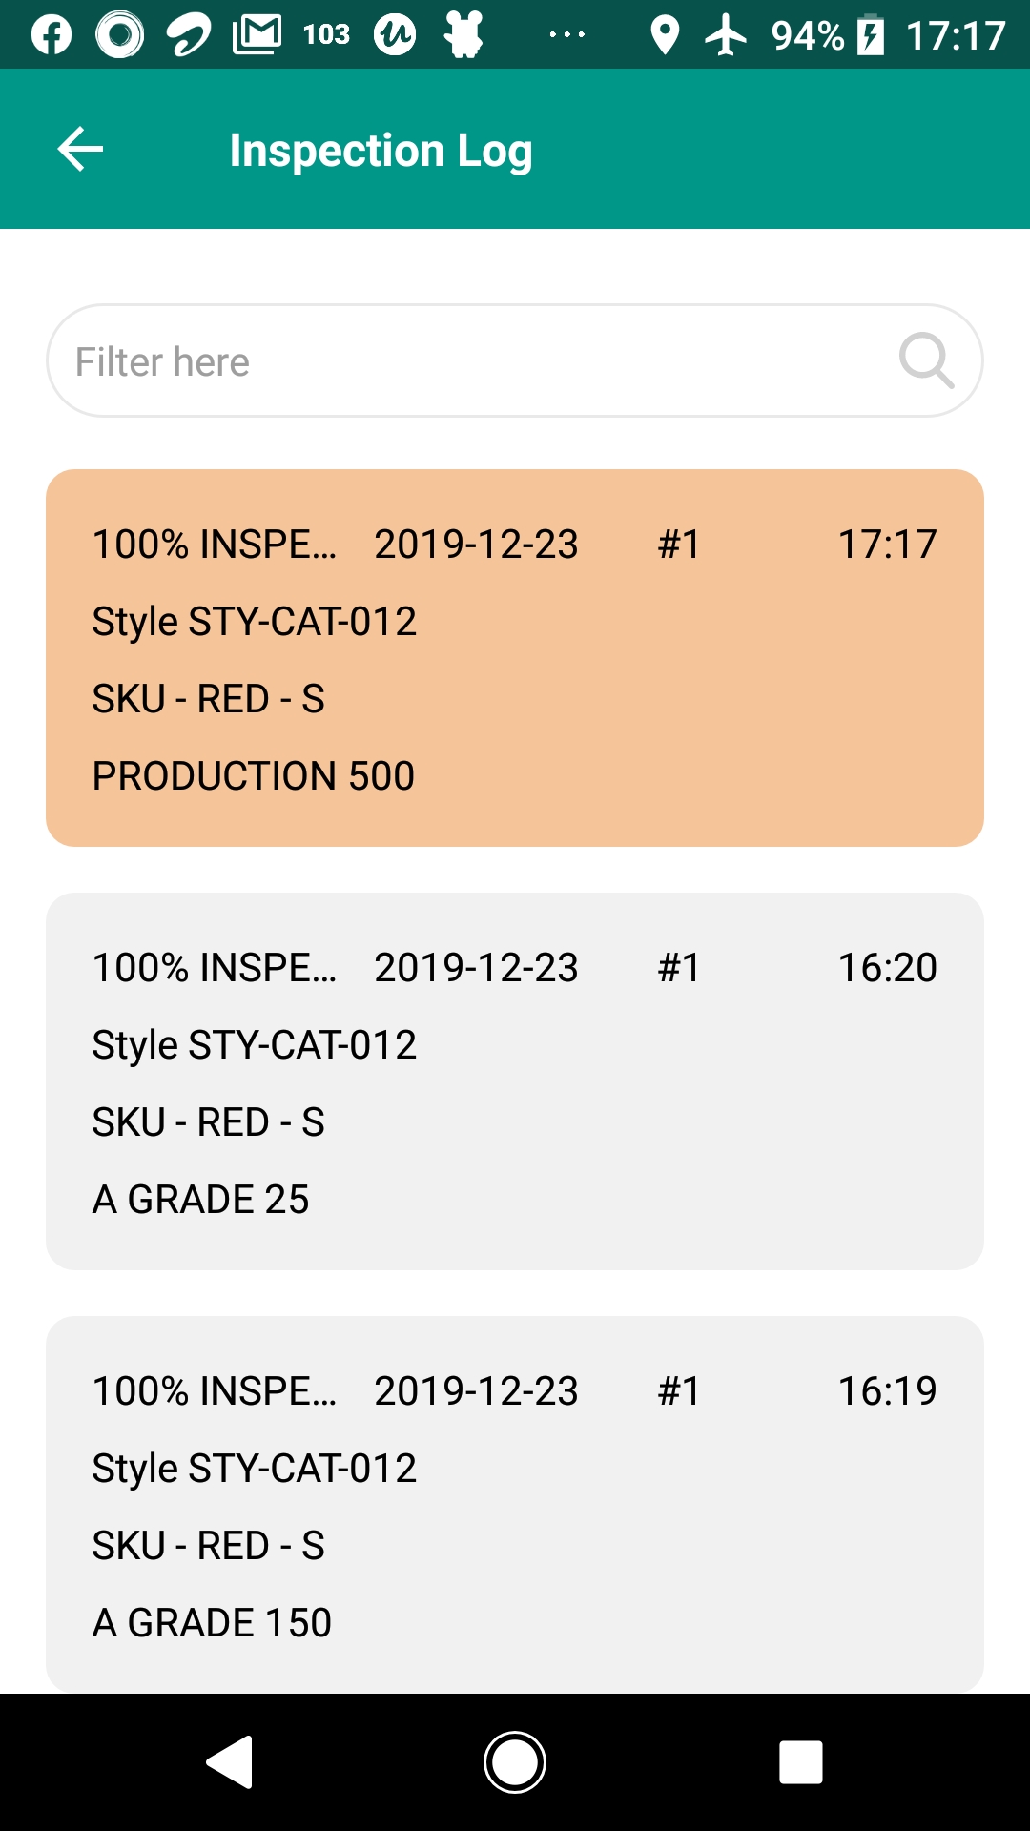Expand hidden notifications via the ellipsis icon
The height and width of the screenshot is (1831, 1030).
[565, 36]
